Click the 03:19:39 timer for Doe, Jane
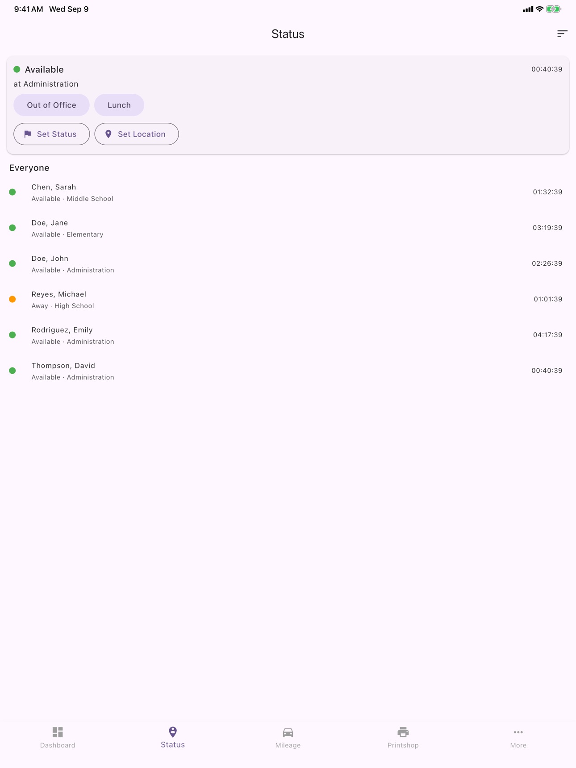Viewport: 576px width, 768px height. [x=547, y=228]
